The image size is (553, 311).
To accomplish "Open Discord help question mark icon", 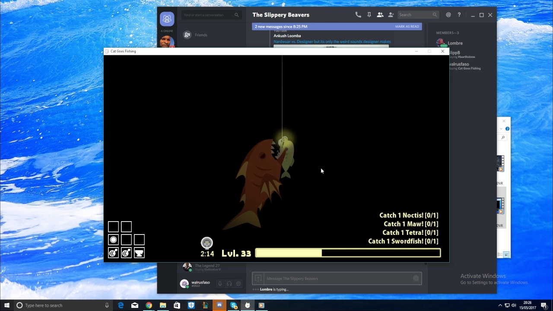I will tap(459, 15).
